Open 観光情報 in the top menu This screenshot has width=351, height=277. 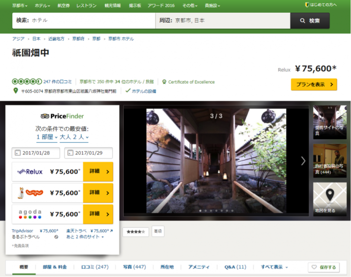[x=113, y=5]
